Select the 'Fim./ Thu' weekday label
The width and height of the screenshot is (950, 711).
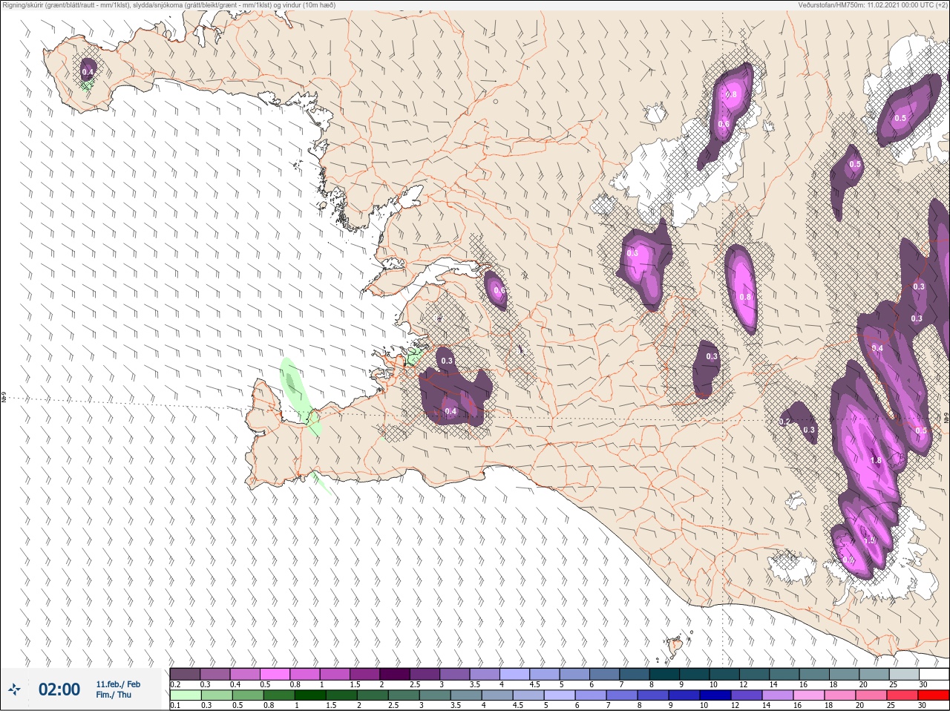click(114, 695)
